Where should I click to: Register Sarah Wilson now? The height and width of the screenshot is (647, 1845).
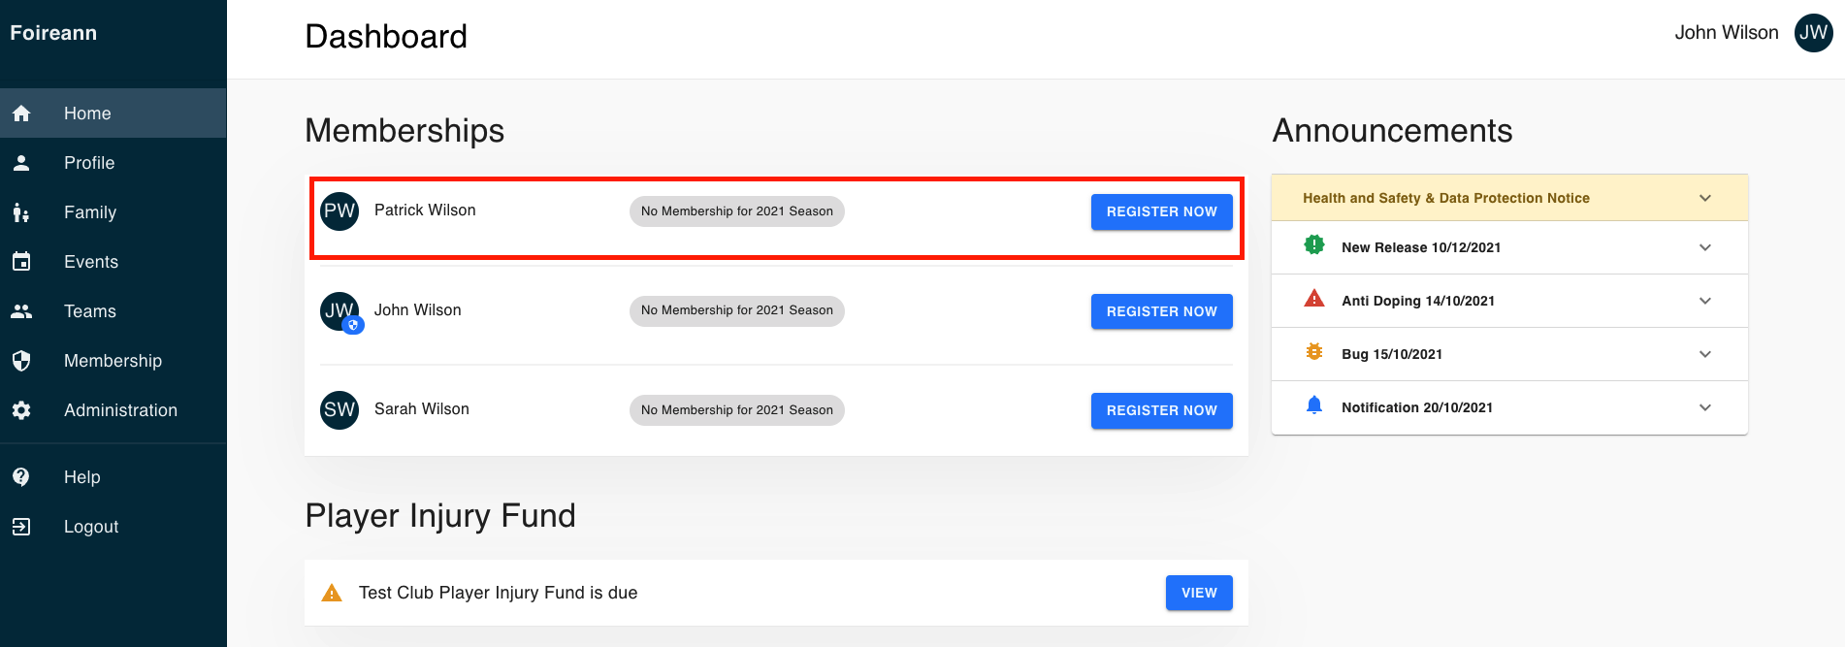point(1161,410)
